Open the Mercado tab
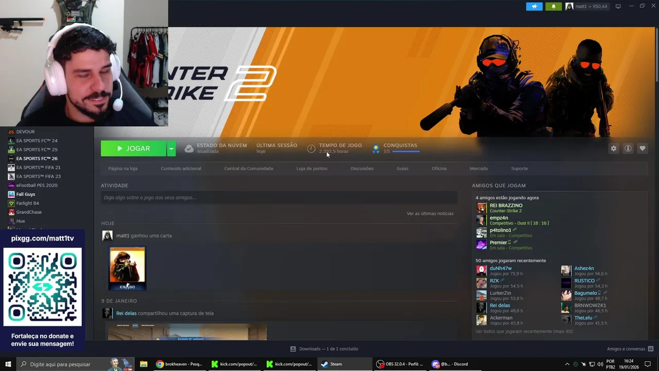This screenshot has height=371, width=659. 479,168
